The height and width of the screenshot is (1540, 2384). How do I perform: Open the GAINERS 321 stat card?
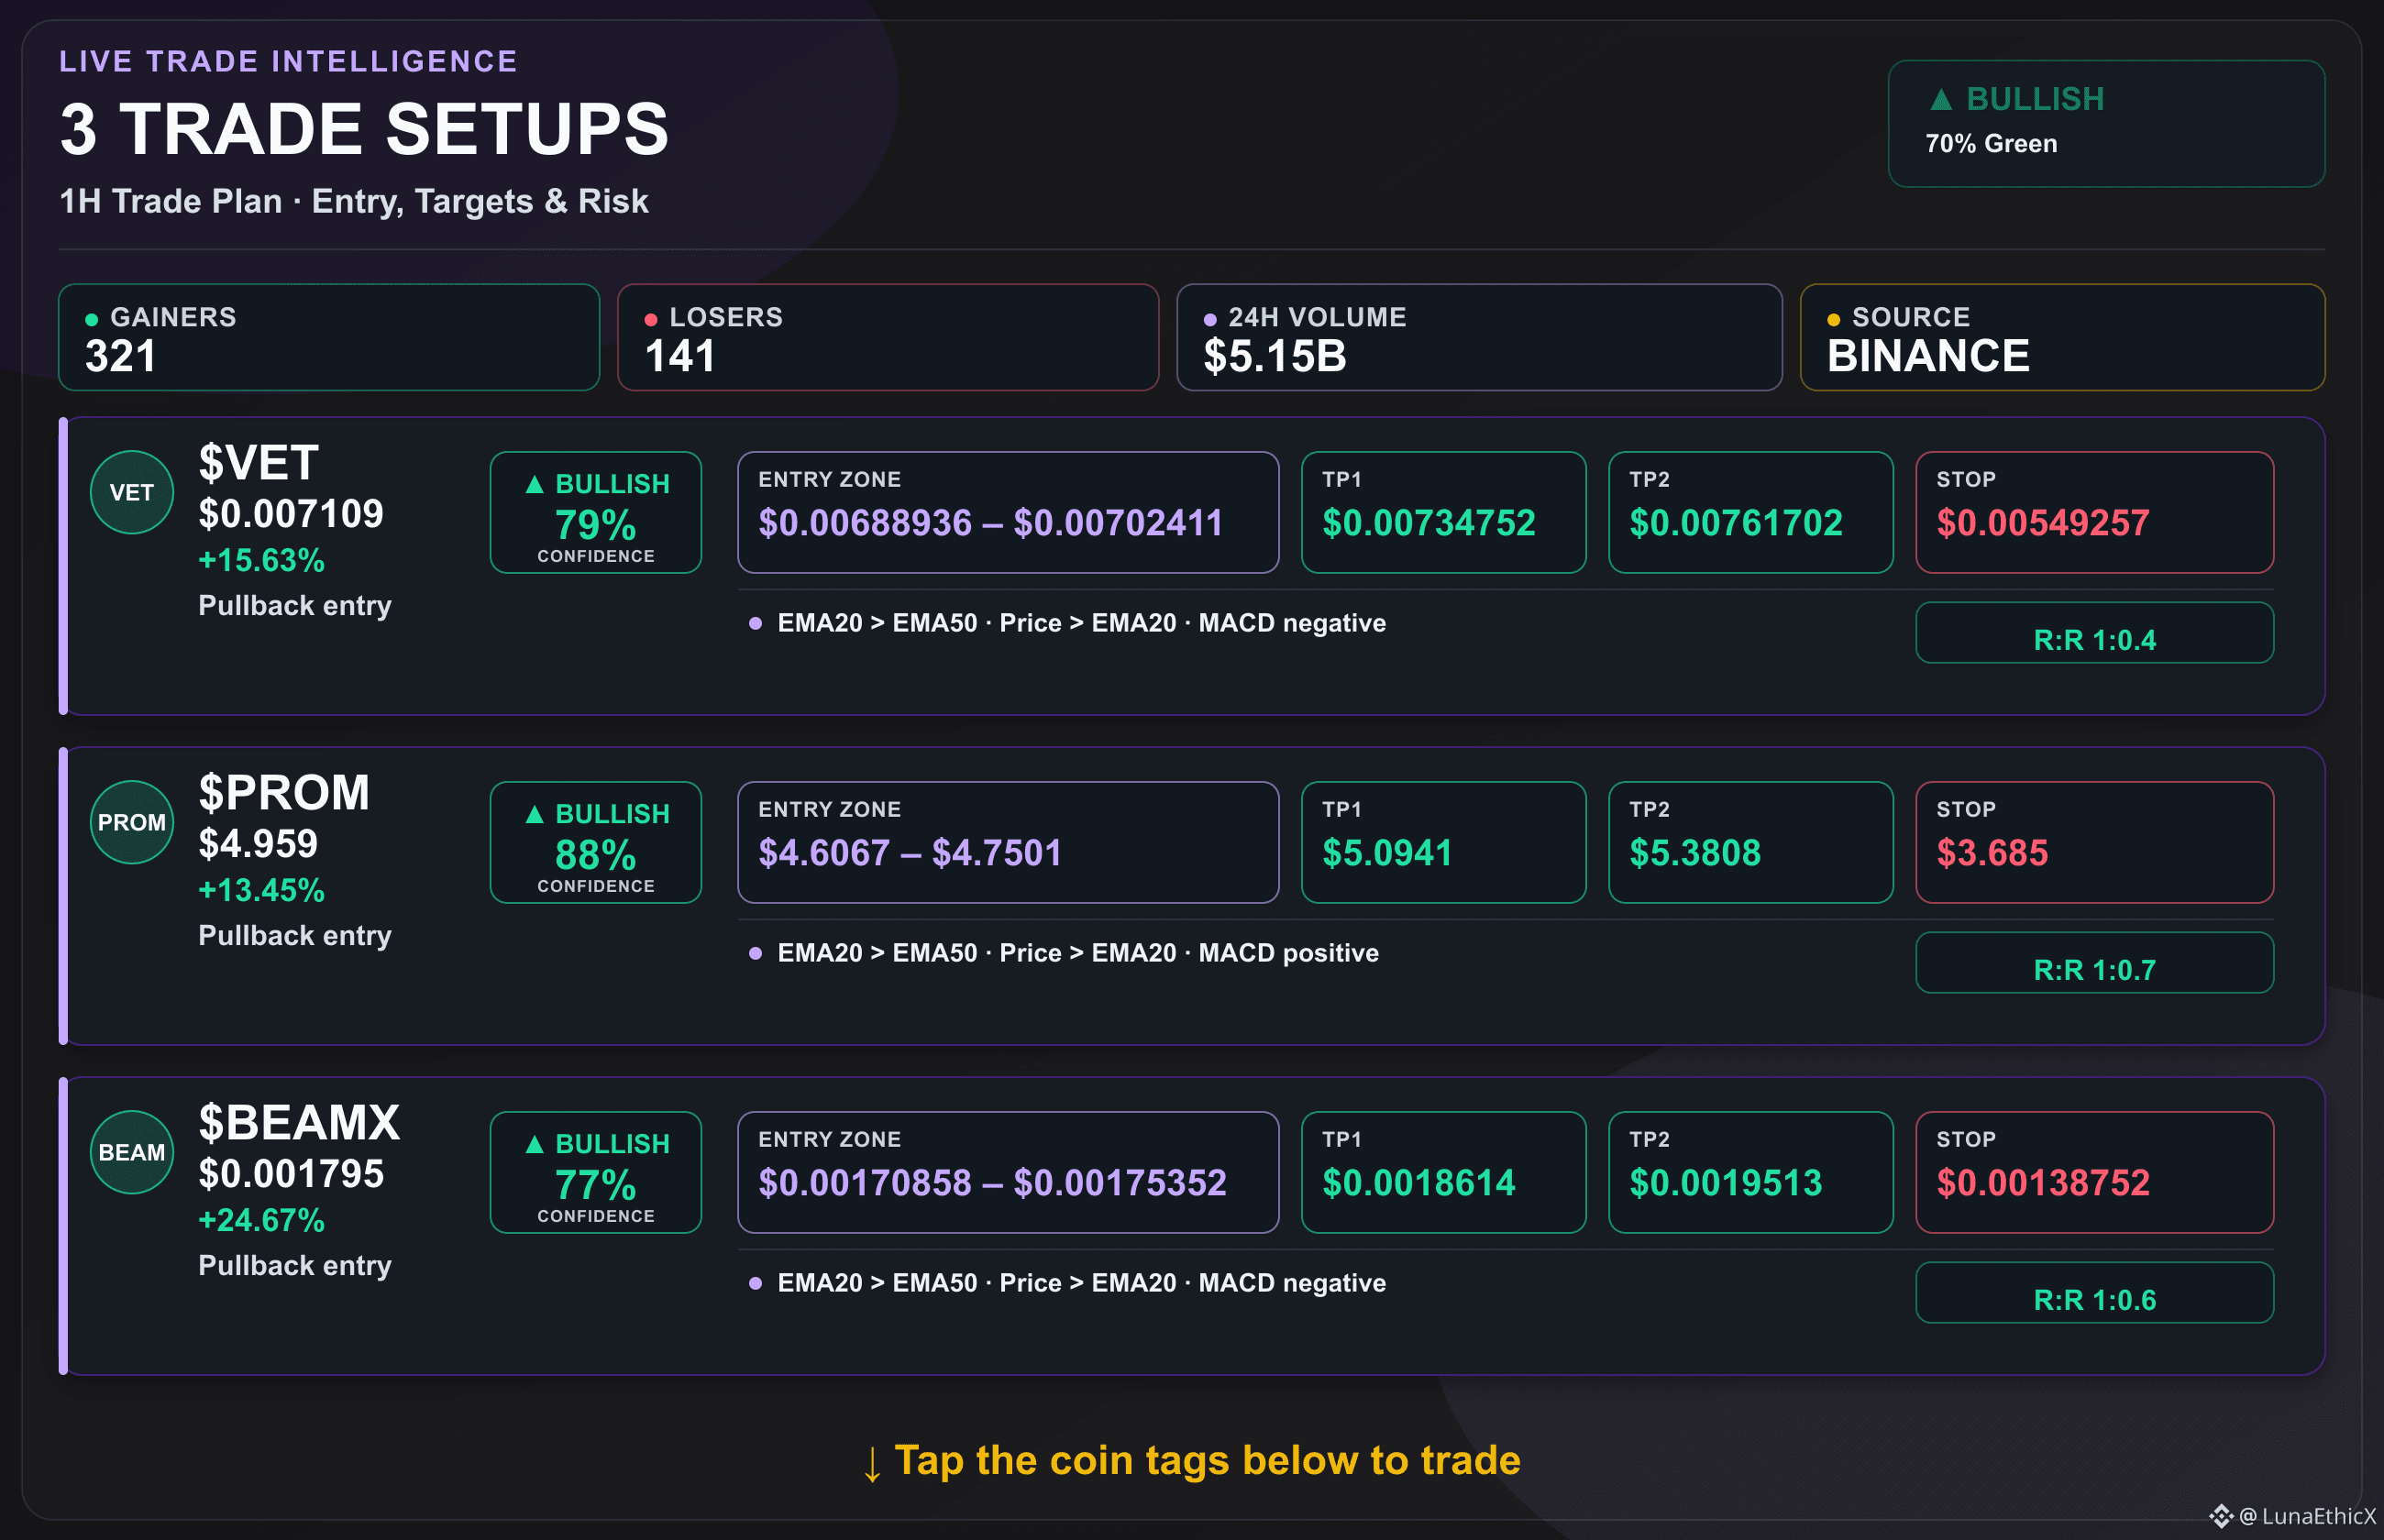(x=329, y=337)
